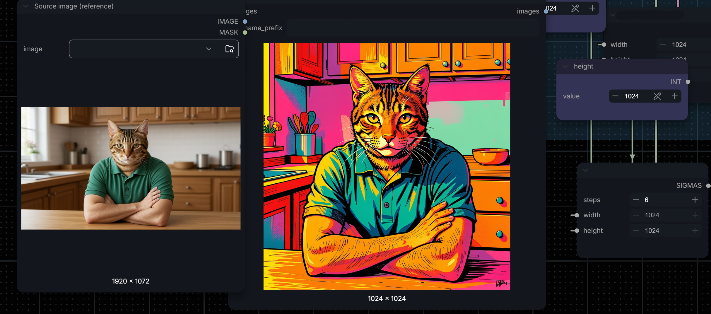Expand the collapsed node chevron at top right
Image resolution: width=711 pixels, height=314 pixels.
[613, 15]
